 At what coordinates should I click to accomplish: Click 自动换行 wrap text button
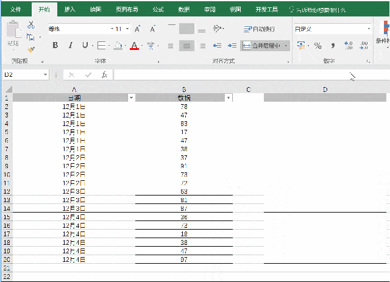tap(259, 29)
